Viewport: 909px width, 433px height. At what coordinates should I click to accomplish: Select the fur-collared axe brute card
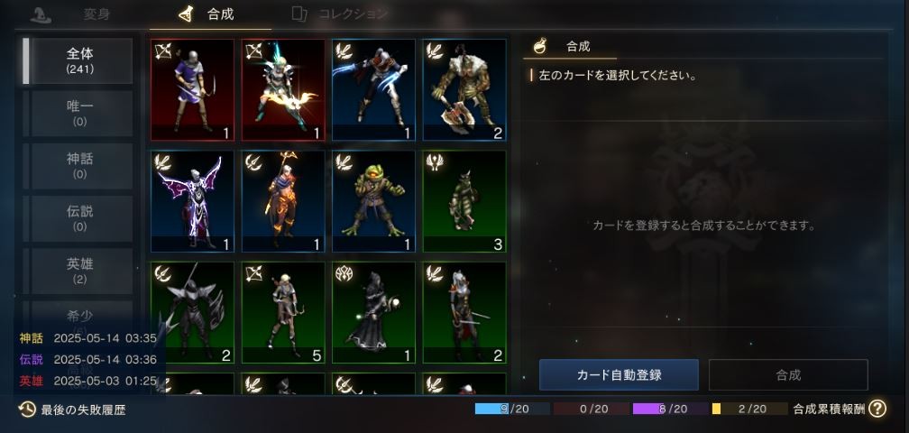tap(464, 90)
